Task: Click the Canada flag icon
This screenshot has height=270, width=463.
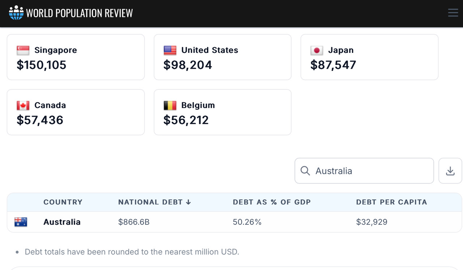Action: 23,105
